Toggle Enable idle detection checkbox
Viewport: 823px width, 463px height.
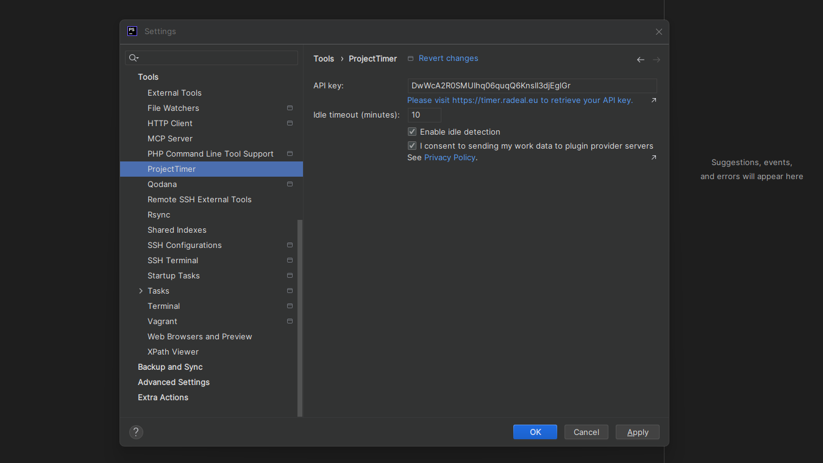[x=412, y=132]
